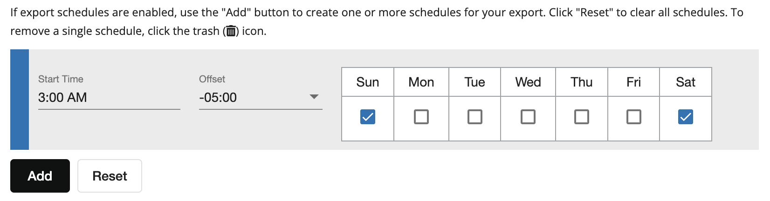This screenshot has height=201, width=770.
Task: Click the trash icon in the instructions
Action: pos(231,31)
